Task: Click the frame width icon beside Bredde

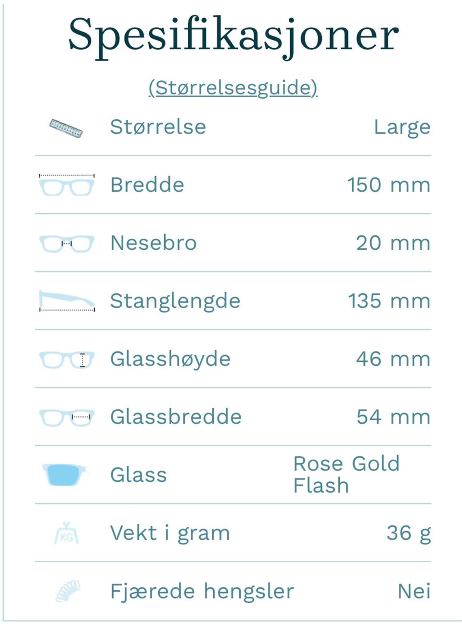Action: click(x=66, y=185)
